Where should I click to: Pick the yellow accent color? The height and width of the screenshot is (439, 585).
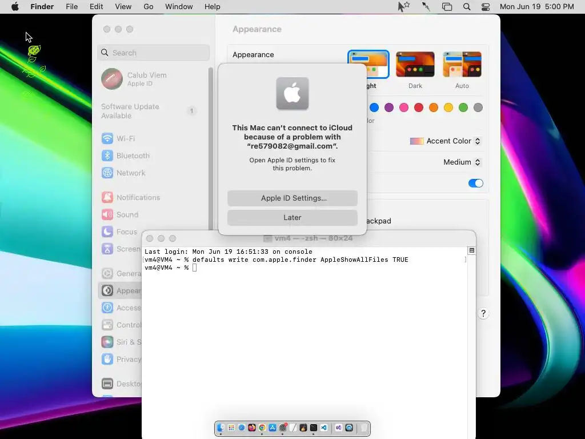click(x=448, y=108)
